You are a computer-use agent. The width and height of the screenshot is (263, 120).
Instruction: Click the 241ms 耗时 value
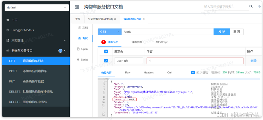pos(240,72)
